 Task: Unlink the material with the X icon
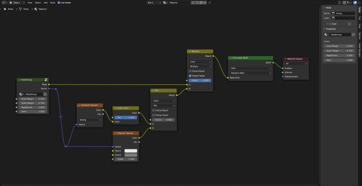pos(205,3)
